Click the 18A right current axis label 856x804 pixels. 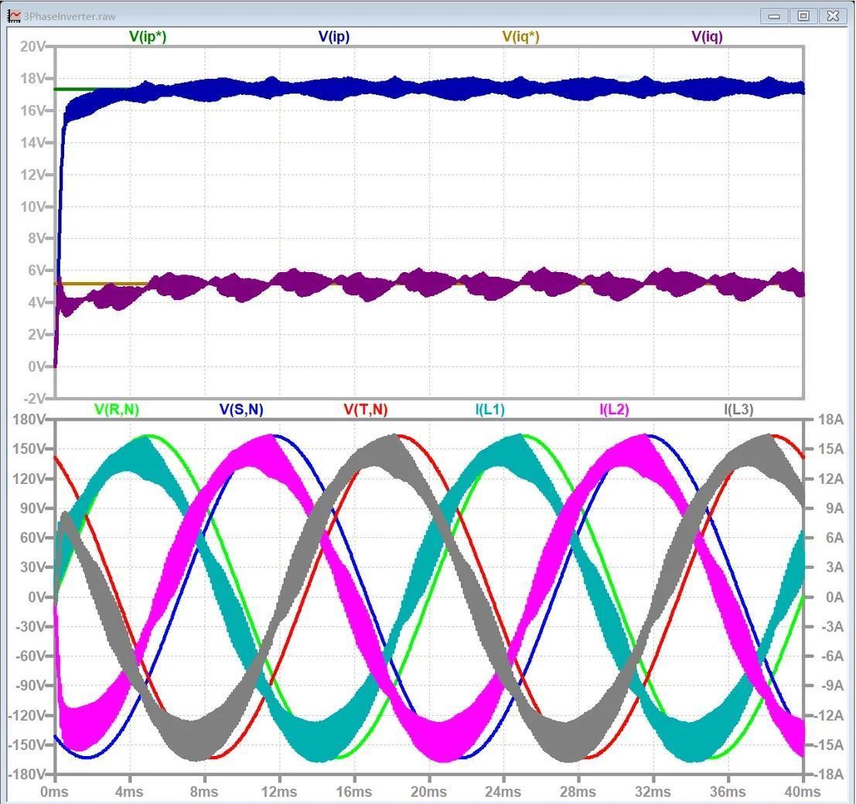click(x=831, y=419)
